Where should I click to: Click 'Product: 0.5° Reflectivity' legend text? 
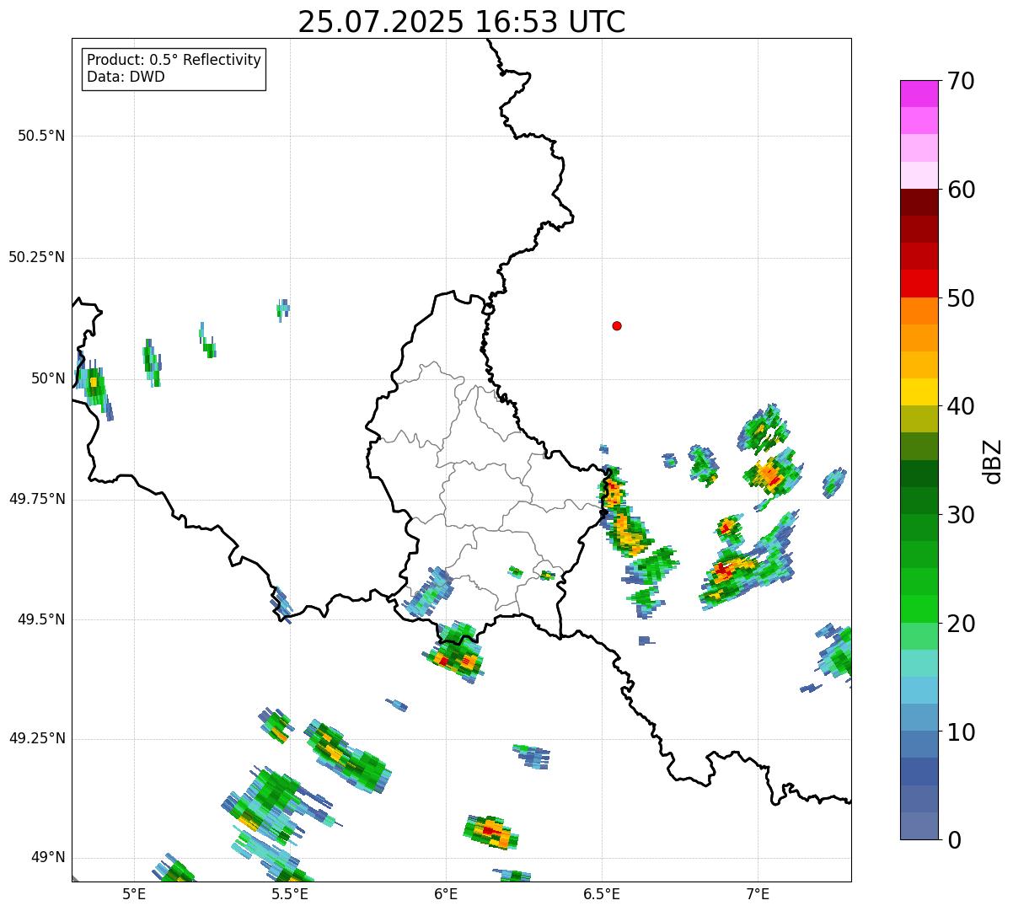pos(174,61)
